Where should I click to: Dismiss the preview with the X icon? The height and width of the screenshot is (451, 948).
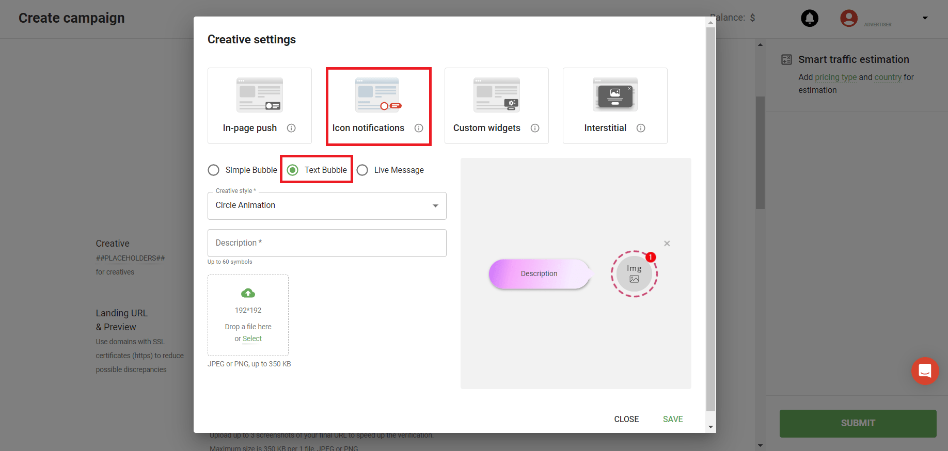667,244
